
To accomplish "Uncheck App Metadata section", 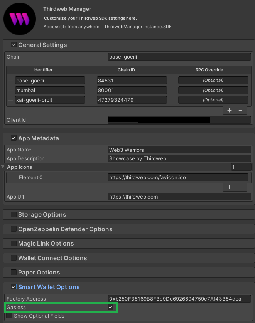I will pos(14,138).
